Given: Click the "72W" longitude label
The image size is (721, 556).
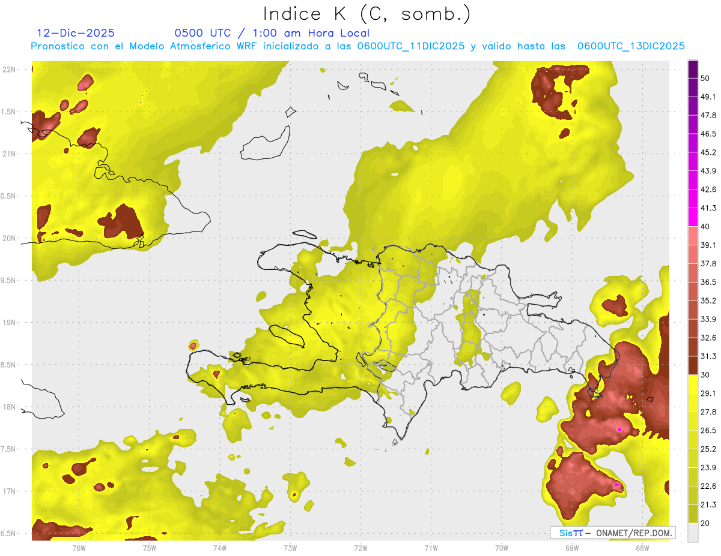Looking at the screenshot, I should click(360, 548).
